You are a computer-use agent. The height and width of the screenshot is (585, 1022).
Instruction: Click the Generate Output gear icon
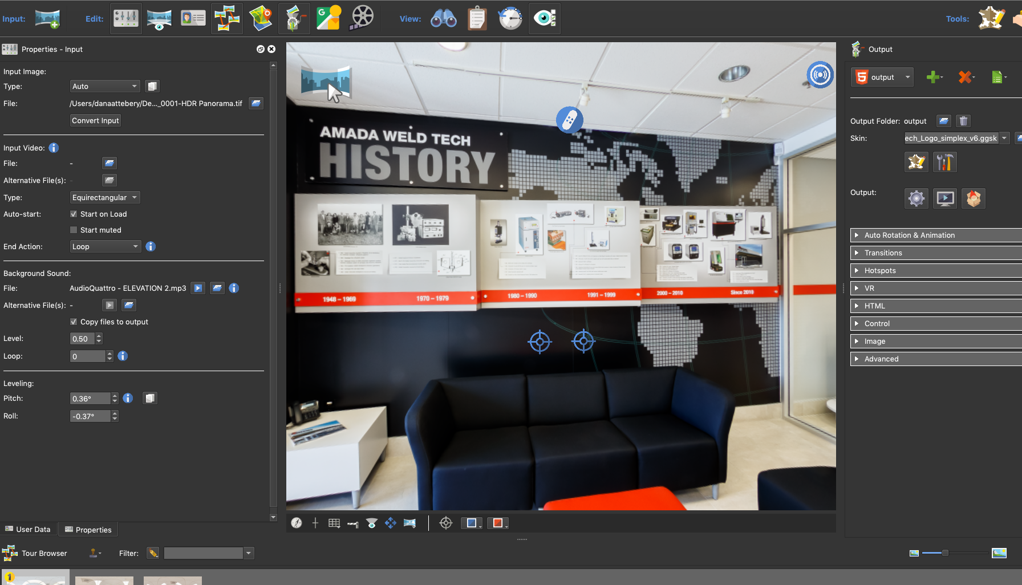coord(916,198)
